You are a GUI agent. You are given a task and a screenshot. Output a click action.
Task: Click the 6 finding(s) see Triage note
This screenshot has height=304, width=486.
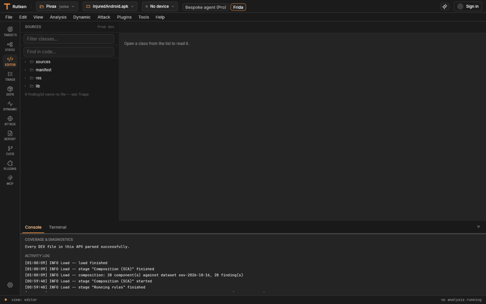click(x=57, y=94)
